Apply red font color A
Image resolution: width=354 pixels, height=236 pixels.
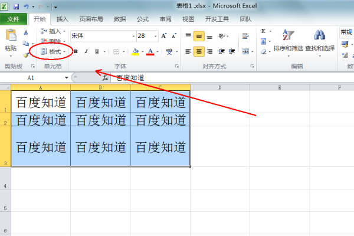pyautogui.click(x=150, y=52)
